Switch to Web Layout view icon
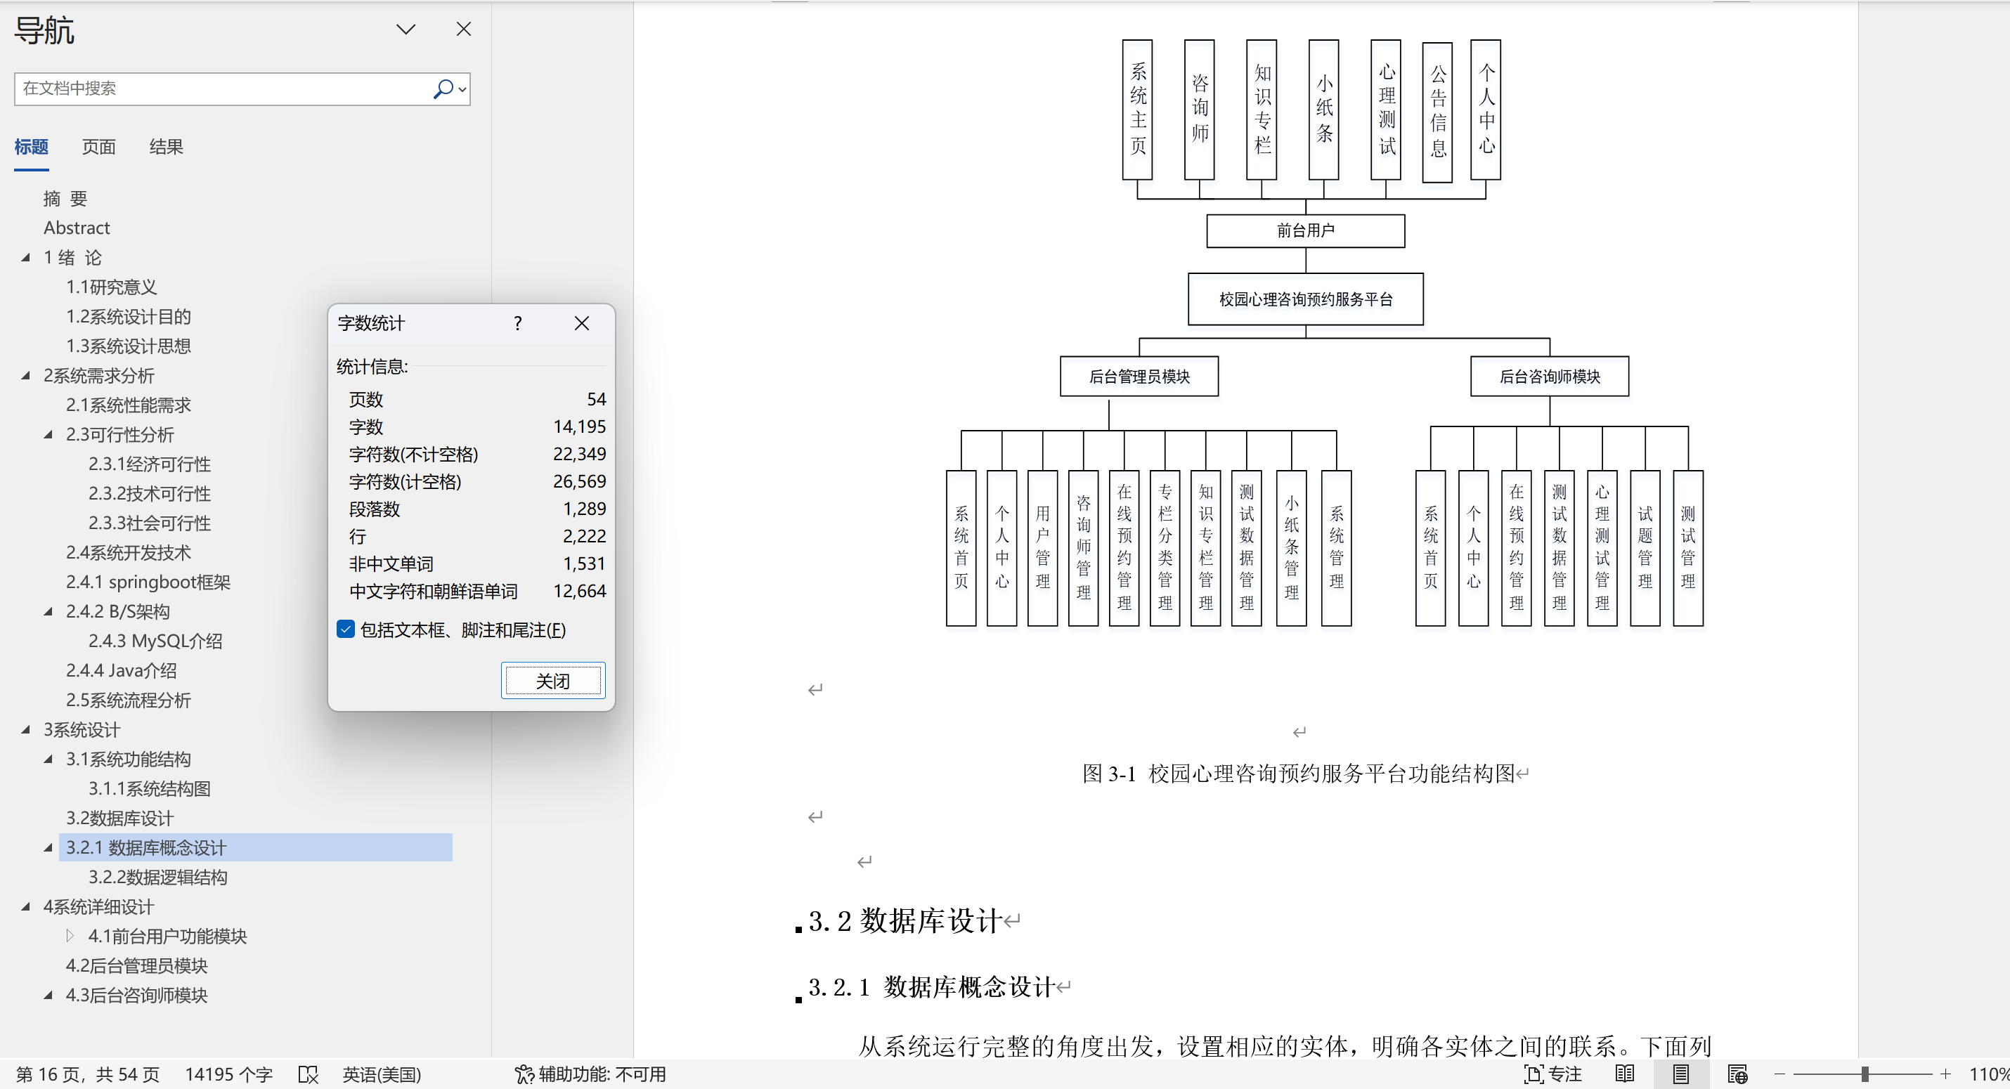The width and height of the screenshot is (2010, 1089). [x=1738, y=1074]
